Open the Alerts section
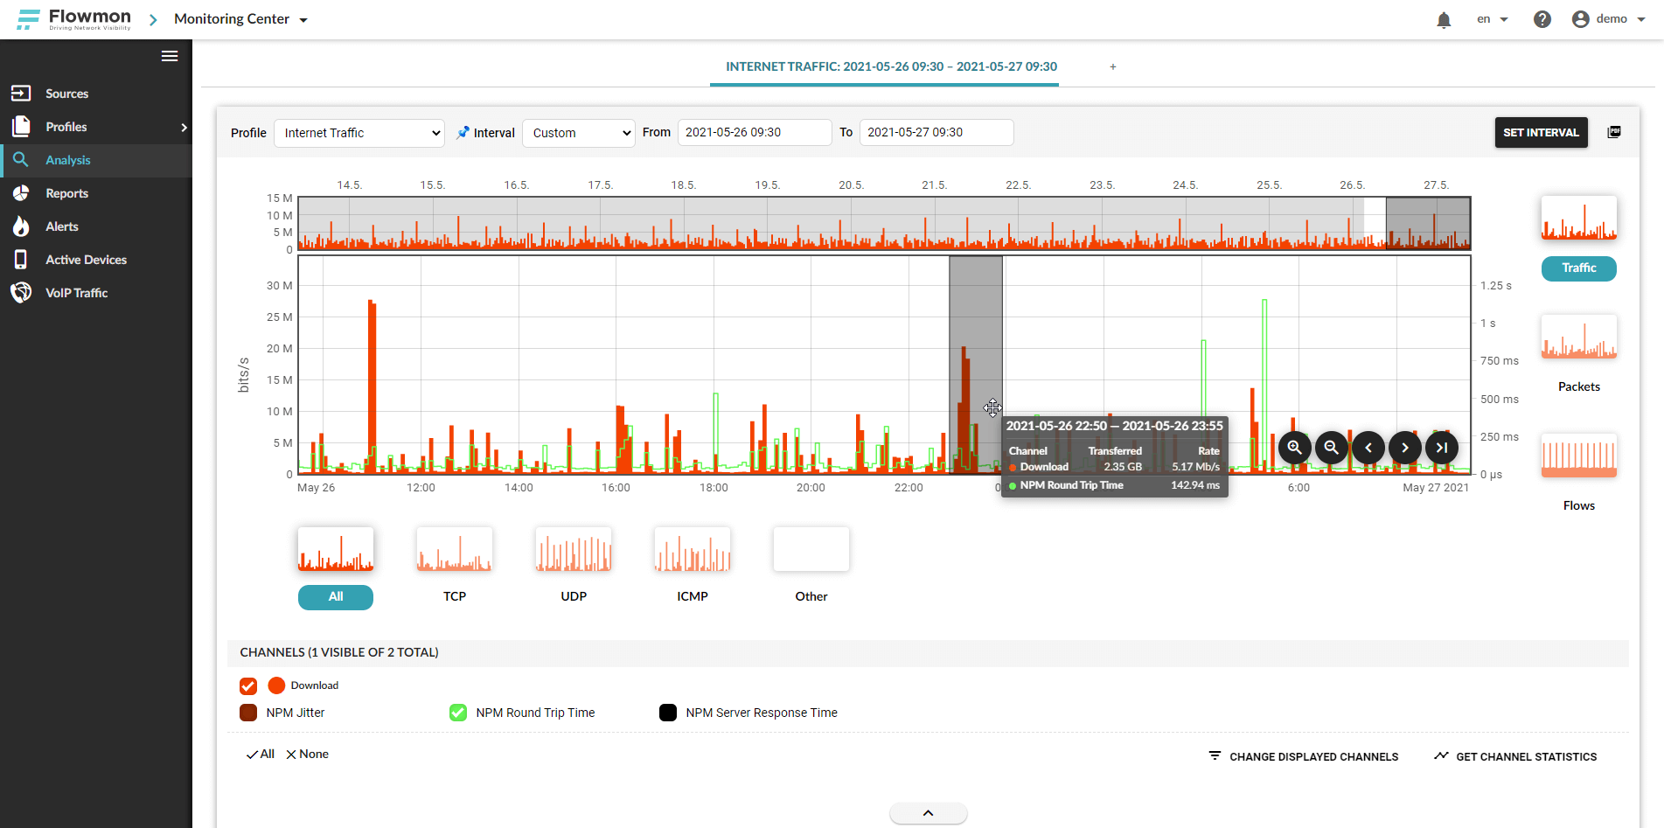Viewport: 1664px width, 828px height. pos(62,226)
